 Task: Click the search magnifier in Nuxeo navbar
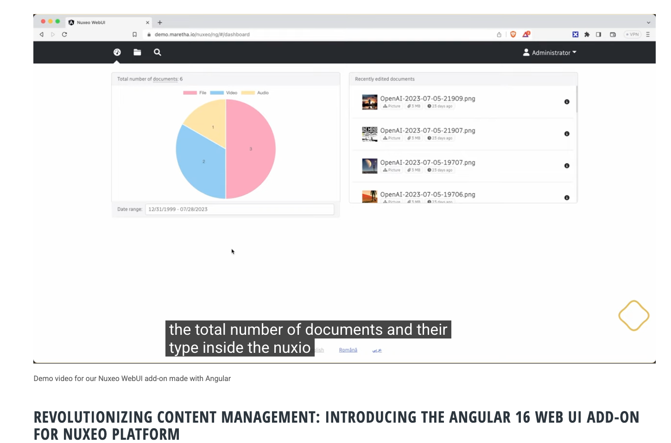158,52
